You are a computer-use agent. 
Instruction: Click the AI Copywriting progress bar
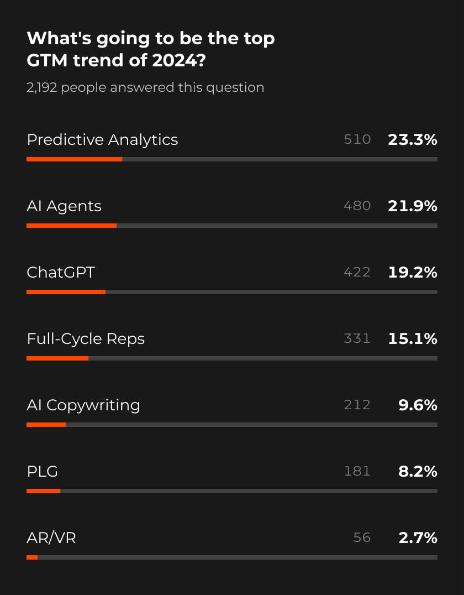pyautogui.click(x=232, y=425)
